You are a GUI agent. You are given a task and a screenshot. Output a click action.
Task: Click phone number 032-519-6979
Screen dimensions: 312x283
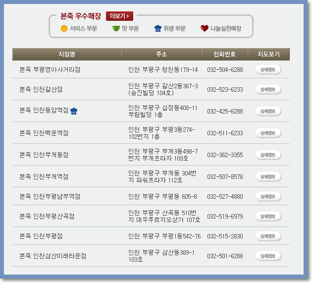point(225,216)
